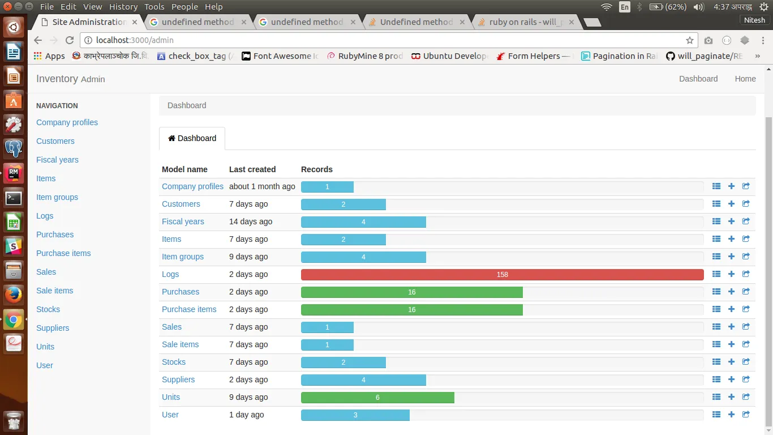Open Firefox from the Ubuntu launcher

(x=14, y=295)
